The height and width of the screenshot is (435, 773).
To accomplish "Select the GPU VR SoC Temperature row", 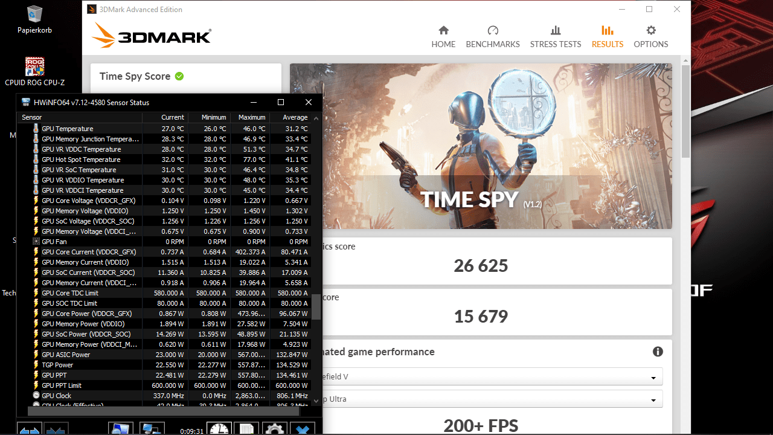I will point(164,170).
